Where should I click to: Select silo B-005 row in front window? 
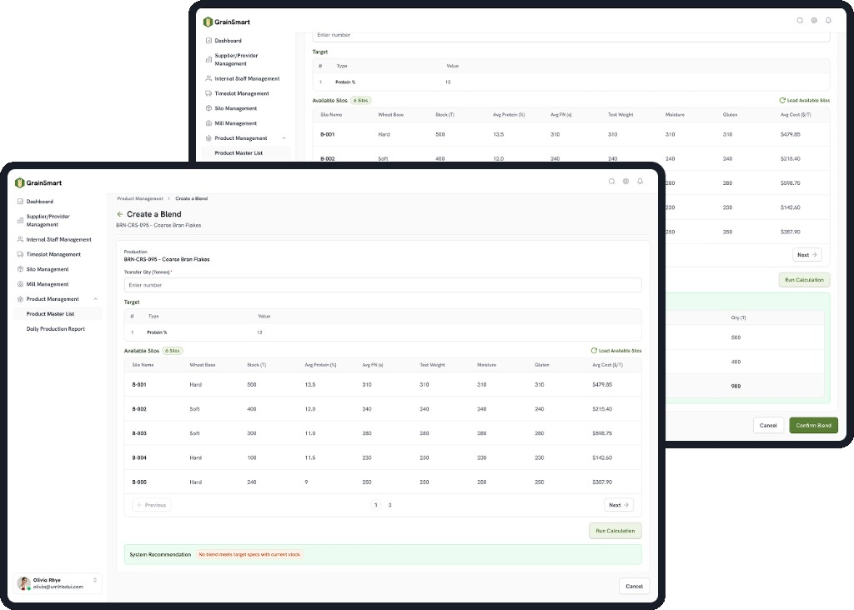pos(383,482)
